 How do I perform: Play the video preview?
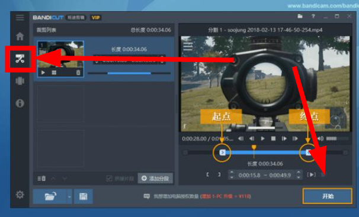262,138
